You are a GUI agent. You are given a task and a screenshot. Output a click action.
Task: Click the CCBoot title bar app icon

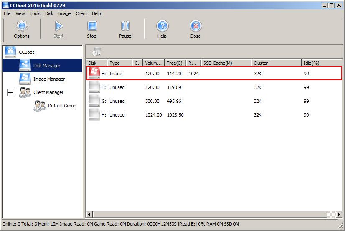(x=5, y=5)
